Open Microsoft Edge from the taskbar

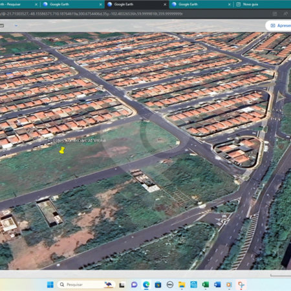point(146,285)
